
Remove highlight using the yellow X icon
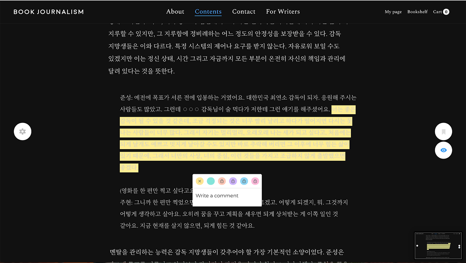click(200, 181)
